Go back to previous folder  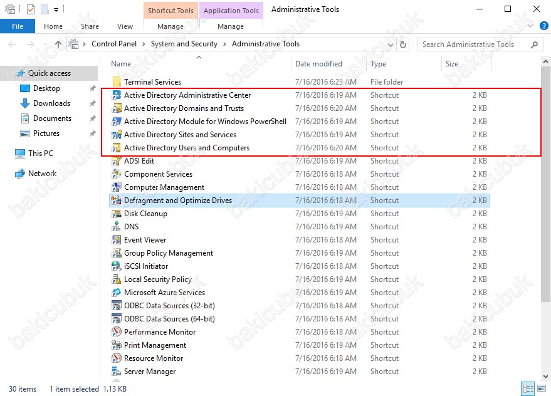13,44
